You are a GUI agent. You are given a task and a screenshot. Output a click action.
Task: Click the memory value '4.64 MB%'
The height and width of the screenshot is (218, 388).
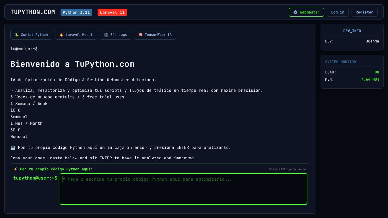tap(370, 79)
